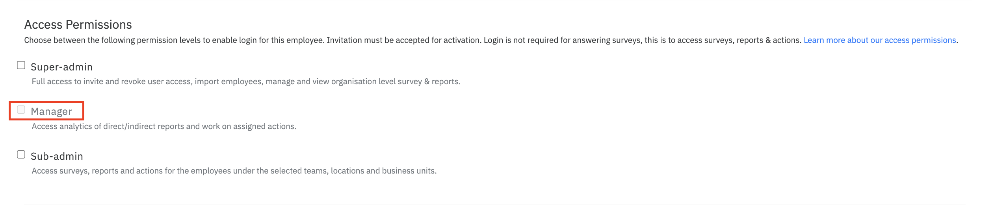Screen dimensions: 981x207
Task: Click the Access Permissions heading
Action: coord(78,25)
